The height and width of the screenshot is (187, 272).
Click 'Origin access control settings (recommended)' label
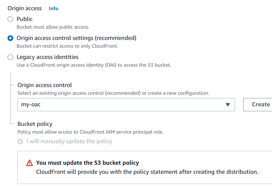[76, 38]
